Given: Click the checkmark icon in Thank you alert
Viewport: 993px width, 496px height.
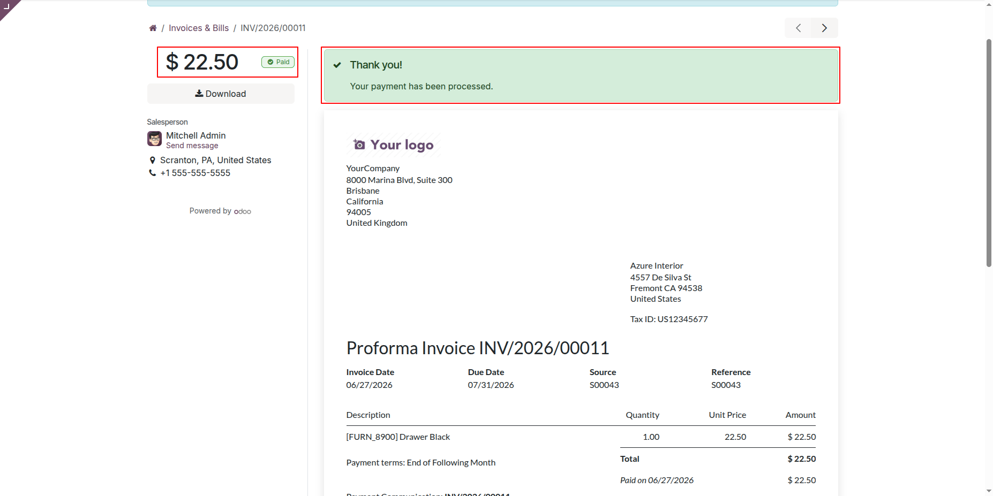Looking at the screenshot, I should (337, 65).
